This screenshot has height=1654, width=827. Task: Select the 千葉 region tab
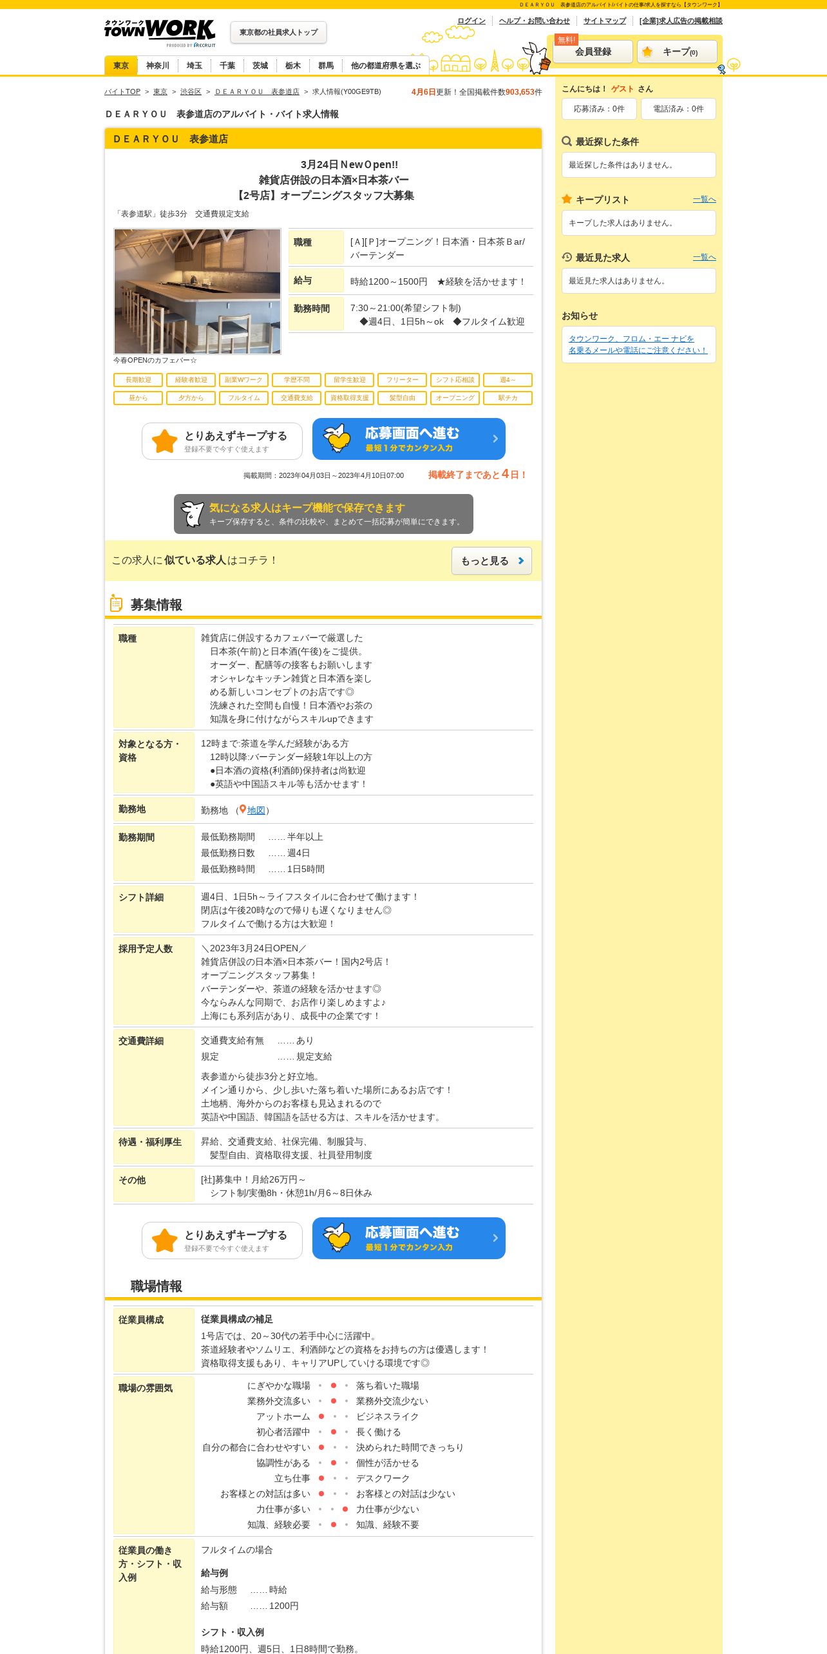(x=227, y=66)
